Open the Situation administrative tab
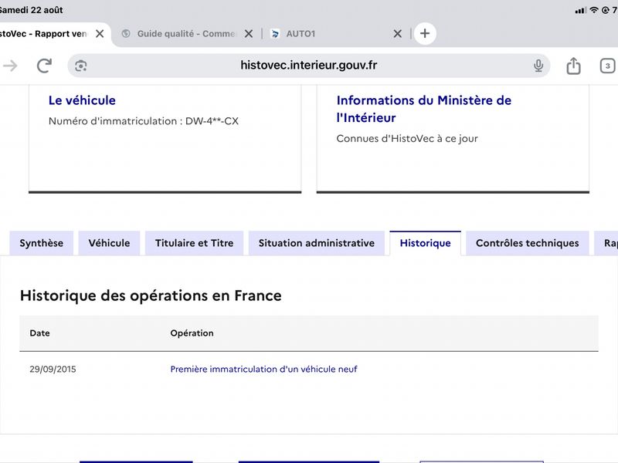 pyautogui.click(x=317, y=243)
